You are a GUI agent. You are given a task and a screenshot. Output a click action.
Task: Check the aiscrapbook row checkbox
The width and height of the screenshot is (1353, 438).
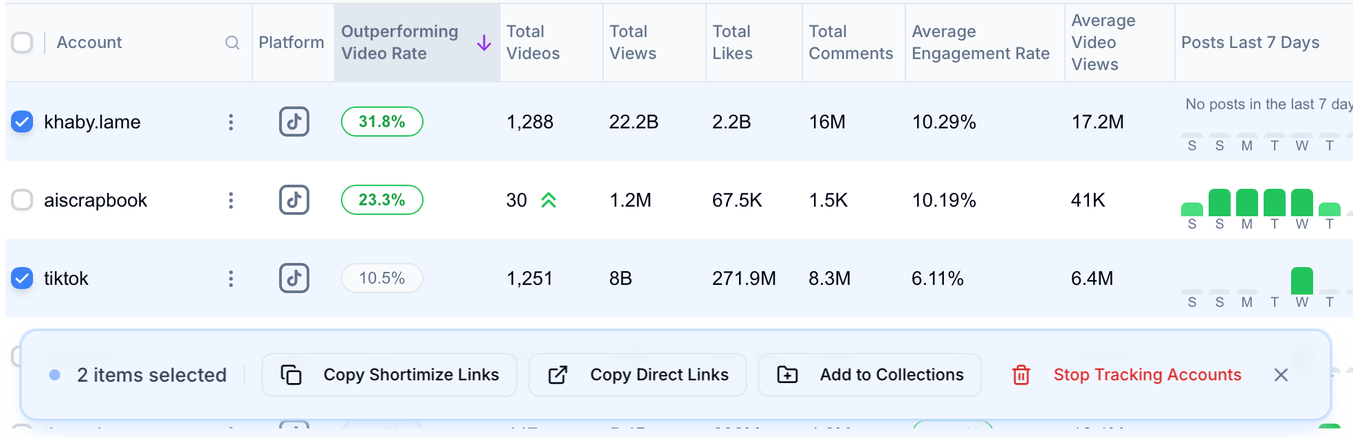[x=22, y=200]
